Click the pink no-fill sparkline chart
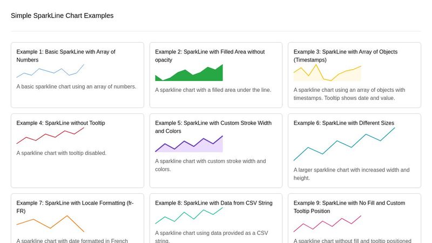The width and height of the screenshot is (432, 243). click(x=327, y=224)
